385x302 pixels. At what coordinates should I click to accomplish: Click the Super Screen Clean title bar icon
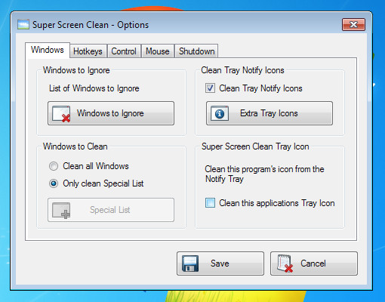23,25
